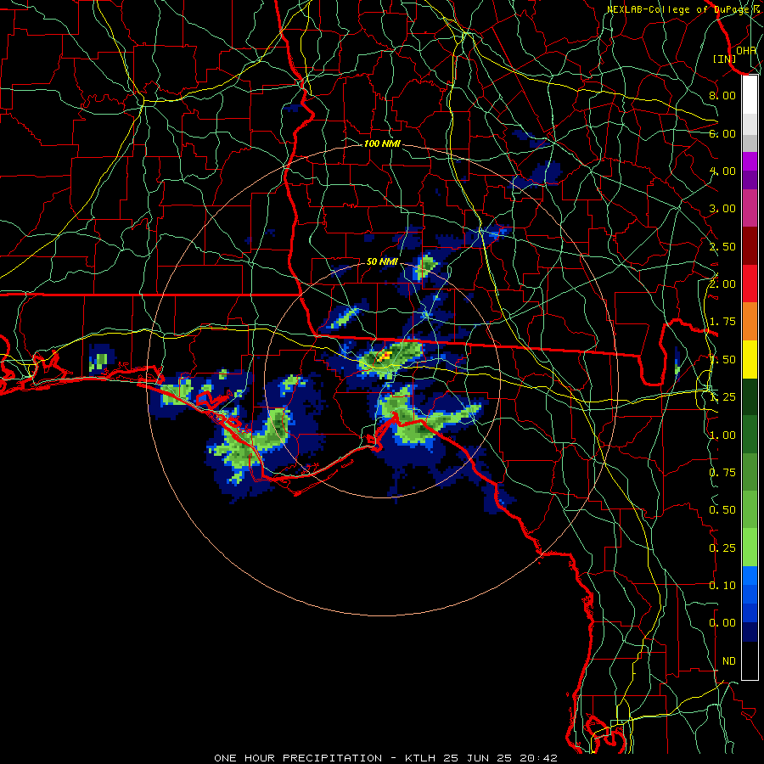Select the bright magenta legend swatch
Screen dimensions: 764x764
pyautogui.click(x=750, y=161)
